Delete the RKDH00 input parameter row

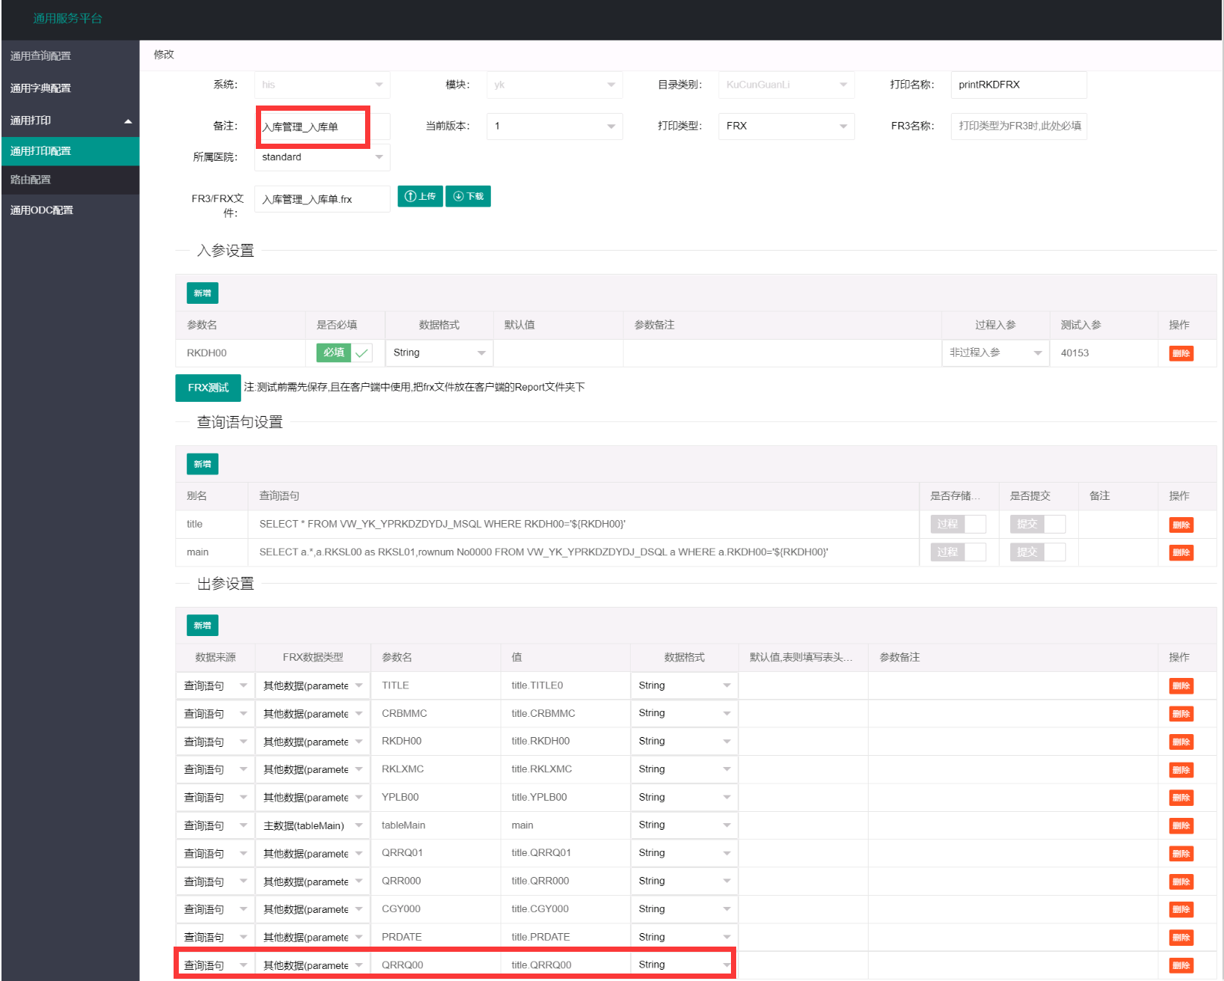tap(1181, 353)
